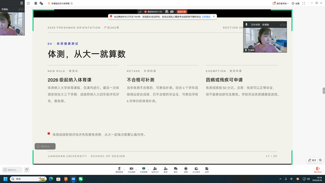The width and height of the screenshot is (325, 183).
Task: Start recording the meeting
Action: [186, 170]
